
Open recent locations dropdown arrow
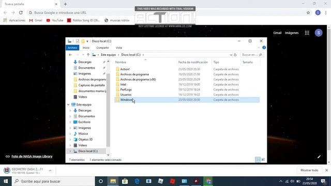83,55
